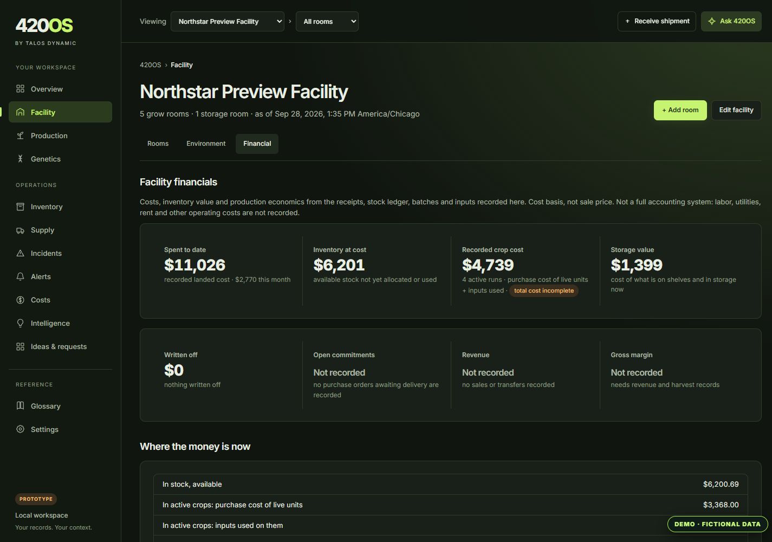The height and width of the screenshot is (542, 772).
Task: Click the Supply truck icon
Action: point(20,230)
